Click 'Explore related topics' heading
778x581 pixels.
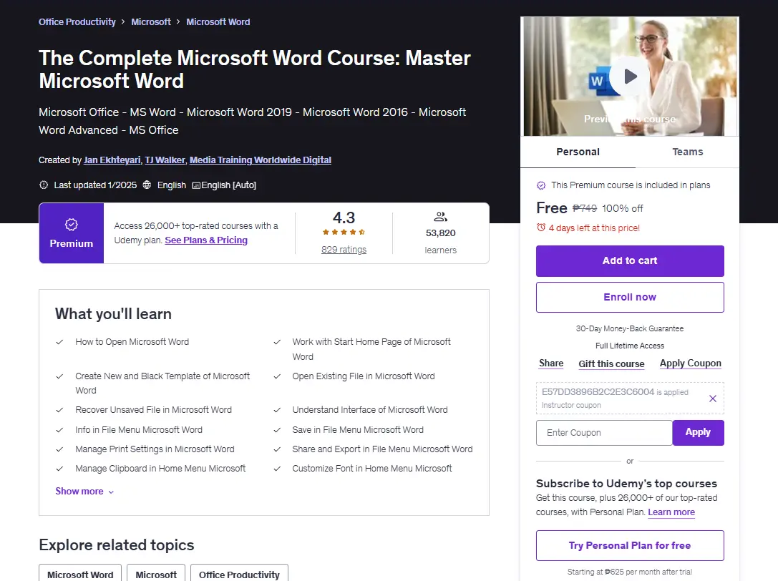coord(117,545)
